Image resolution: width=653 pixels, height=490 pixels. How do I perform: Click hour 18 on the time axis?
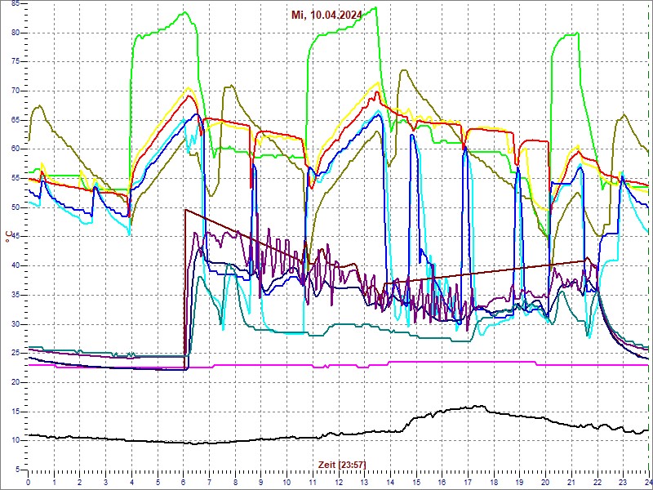click(494, 482)
